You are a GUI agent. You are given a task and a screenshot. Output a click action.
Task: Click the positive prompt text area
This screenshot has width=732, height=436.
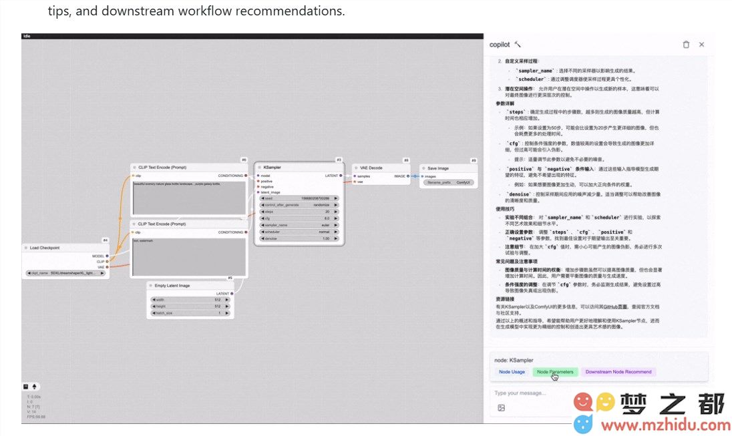point(189,198)
